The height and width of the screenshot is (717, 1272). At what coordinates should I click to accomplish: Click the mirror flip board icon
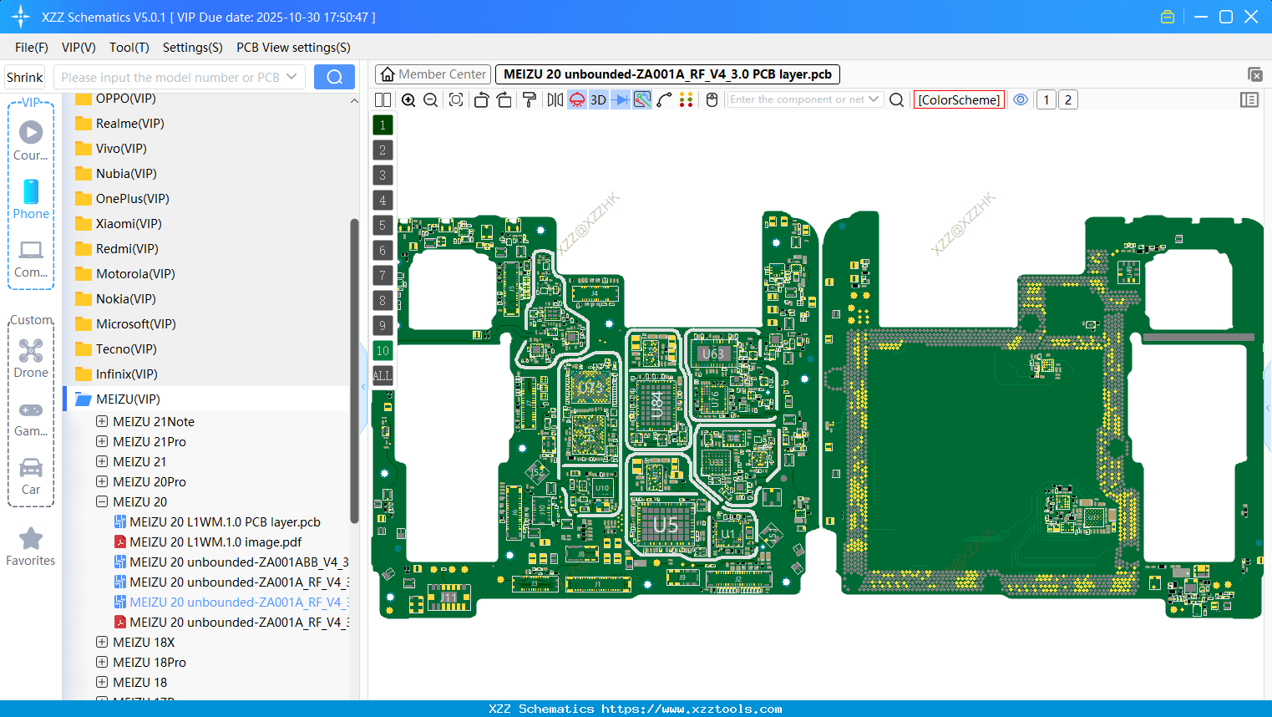tap(555, 100)
